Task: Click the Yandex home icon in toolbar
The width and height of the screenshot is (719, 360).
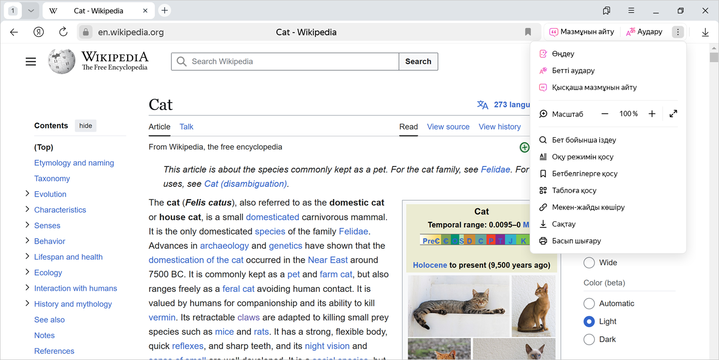Action: pyautogui.click(x=38, y=32)
